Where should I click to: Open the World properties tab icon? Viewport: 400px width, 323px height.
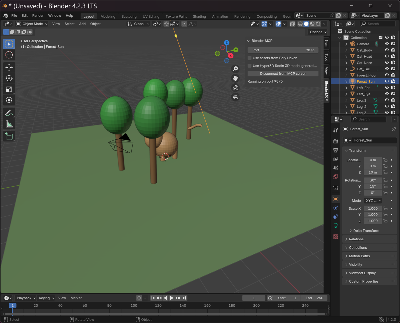(335, 177)
